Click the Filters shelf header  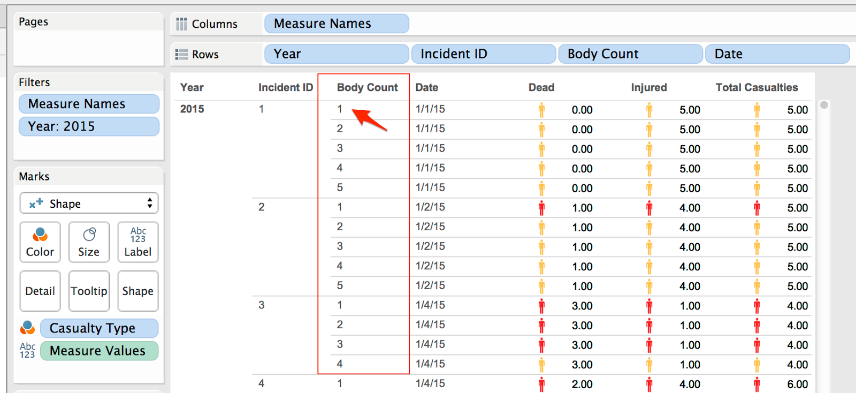34,82
